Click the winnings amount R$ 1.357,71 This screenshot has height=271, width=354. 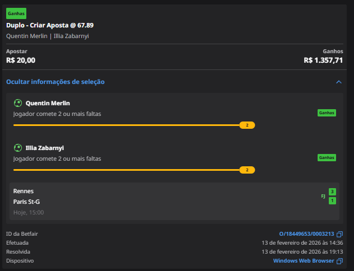coord(323,60)
